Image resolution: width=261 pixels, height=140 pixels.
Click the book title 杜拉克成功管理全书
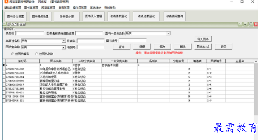click(56, 88)
